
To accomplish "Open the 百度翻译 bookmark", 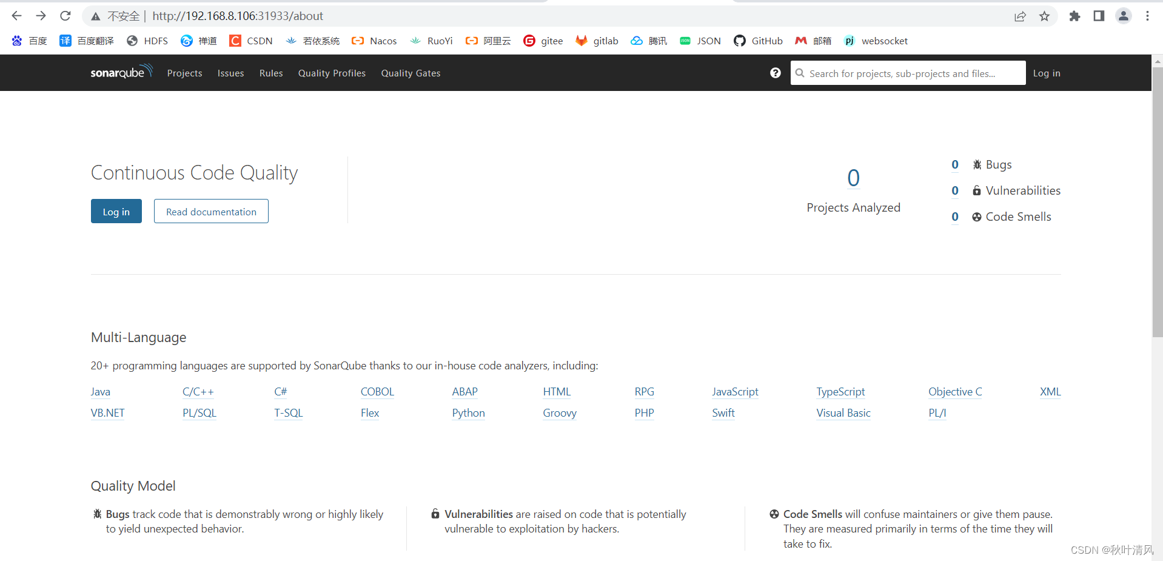I will 87,41.
